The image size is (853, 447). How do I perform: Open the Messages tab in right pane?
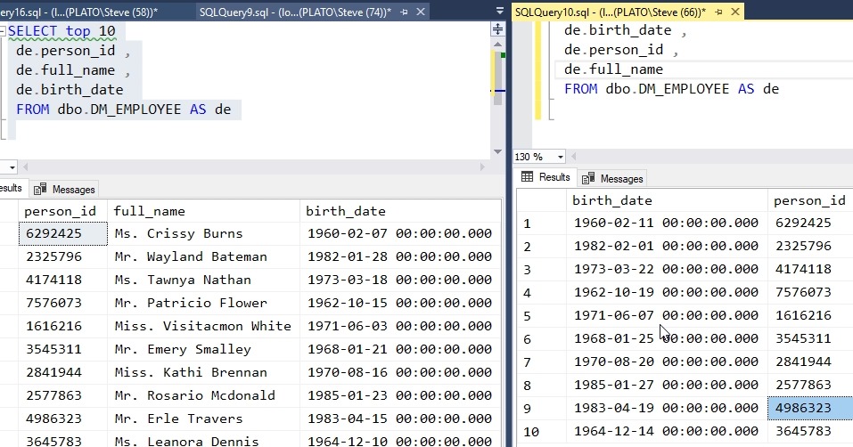pos(613,178)
